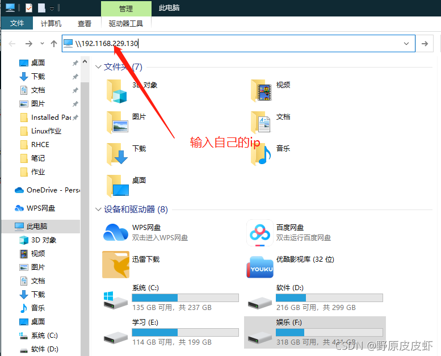441x356 pixels.
Task: Select the 百度网盘 device icon
Action: 260,233
